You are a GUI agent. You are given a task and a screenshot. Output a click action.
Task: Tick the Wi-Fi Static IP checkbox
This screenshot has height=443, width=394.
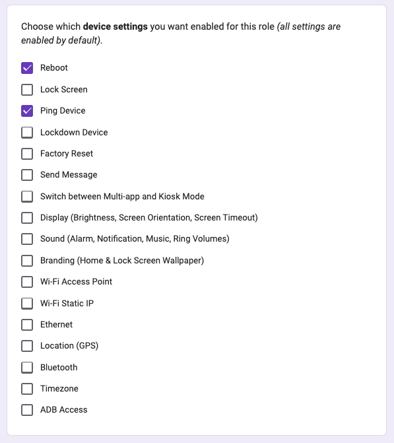[27, 304]
